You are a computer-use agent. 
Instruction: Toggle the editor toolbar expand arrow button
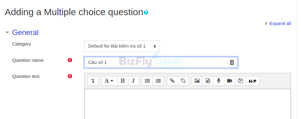93,81
